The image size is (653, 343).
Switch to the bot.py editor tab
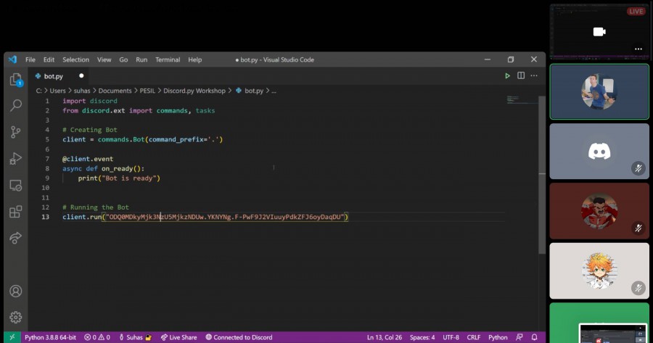[54, 75]
